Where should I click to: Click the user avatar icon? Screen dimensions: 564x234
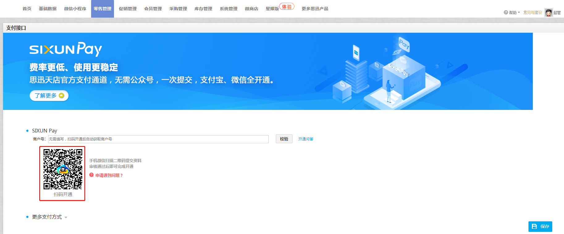tap(549, 13)
